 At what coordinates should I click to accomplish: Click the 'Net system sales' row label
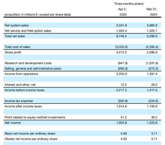pos(16,25)
